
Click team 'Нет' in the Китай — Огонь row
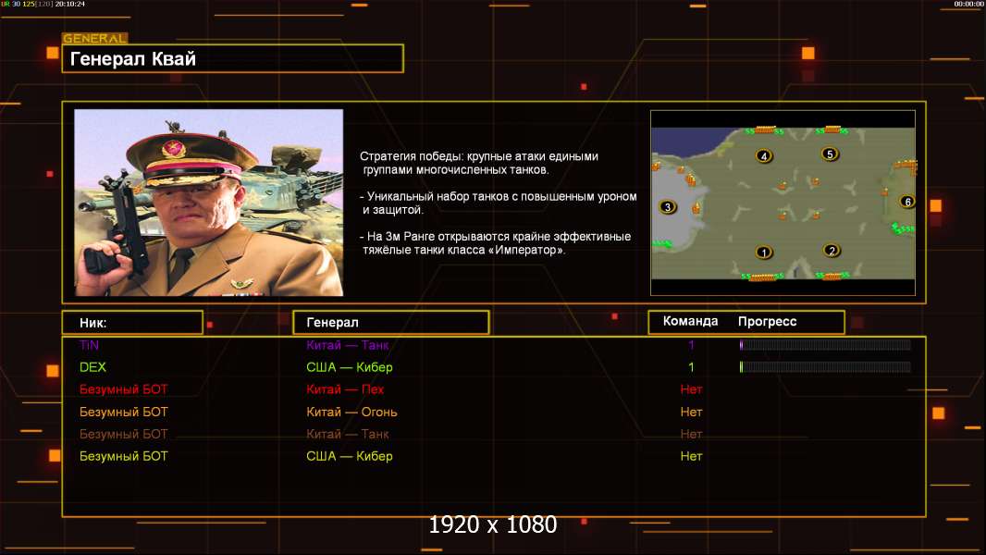click(691, 412)
